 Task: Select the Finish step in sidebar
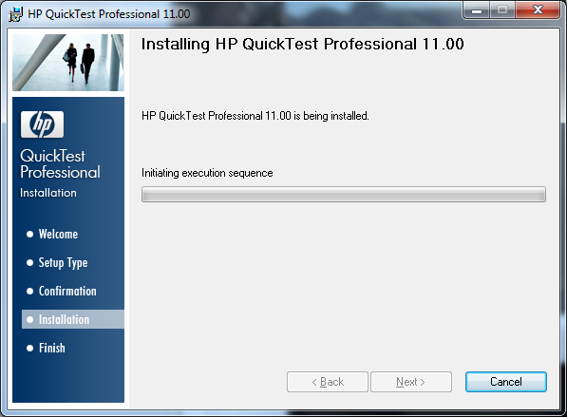point(52,348)
